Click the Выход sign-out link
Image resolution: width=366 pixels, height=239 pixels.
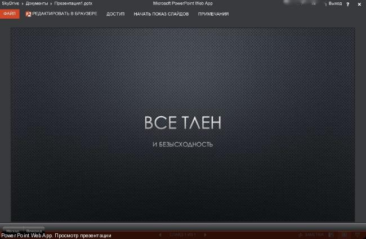(x=335, y=3)
